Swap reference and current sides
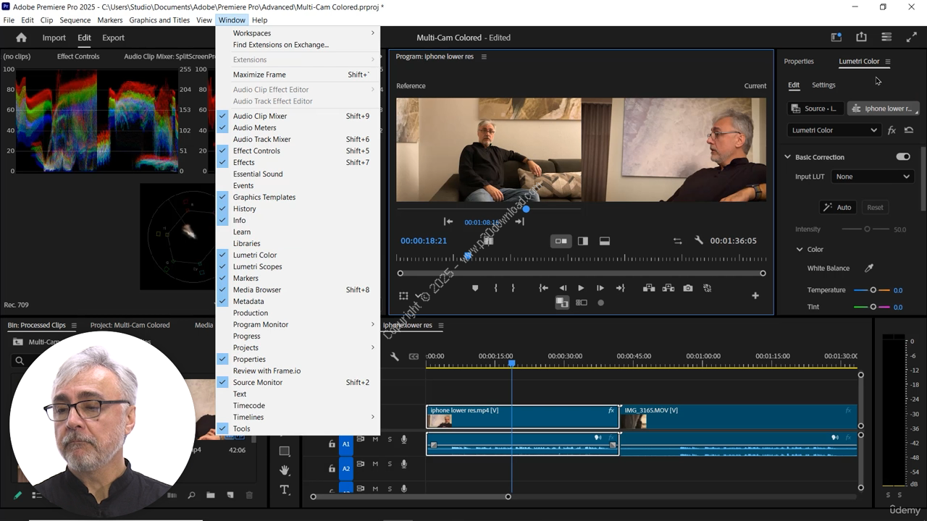This screenshot has height=521, width=927. 677,241
